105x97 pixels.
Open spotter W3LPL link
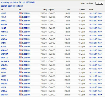click(x=4, y=65)
